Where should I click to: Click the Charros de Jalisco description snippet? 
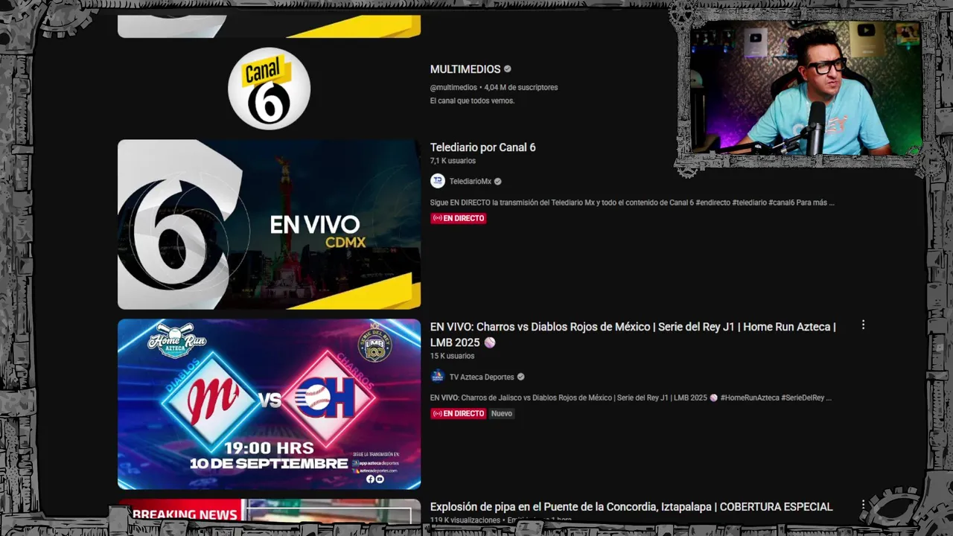pyautogui.click(x=631, y=398)
